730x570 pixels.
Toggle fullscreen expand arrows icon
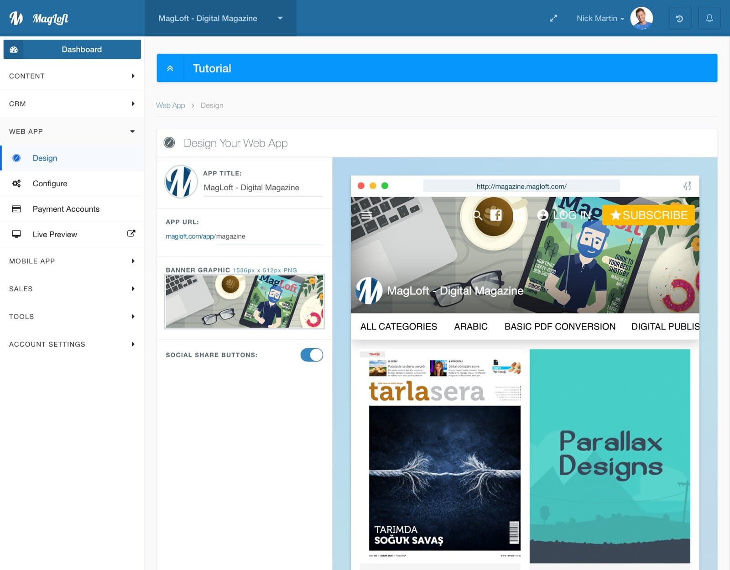(553, 18)
